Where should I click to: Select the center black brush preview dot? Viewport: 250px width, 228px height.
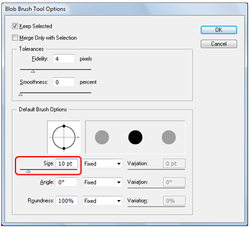point(136,137)
